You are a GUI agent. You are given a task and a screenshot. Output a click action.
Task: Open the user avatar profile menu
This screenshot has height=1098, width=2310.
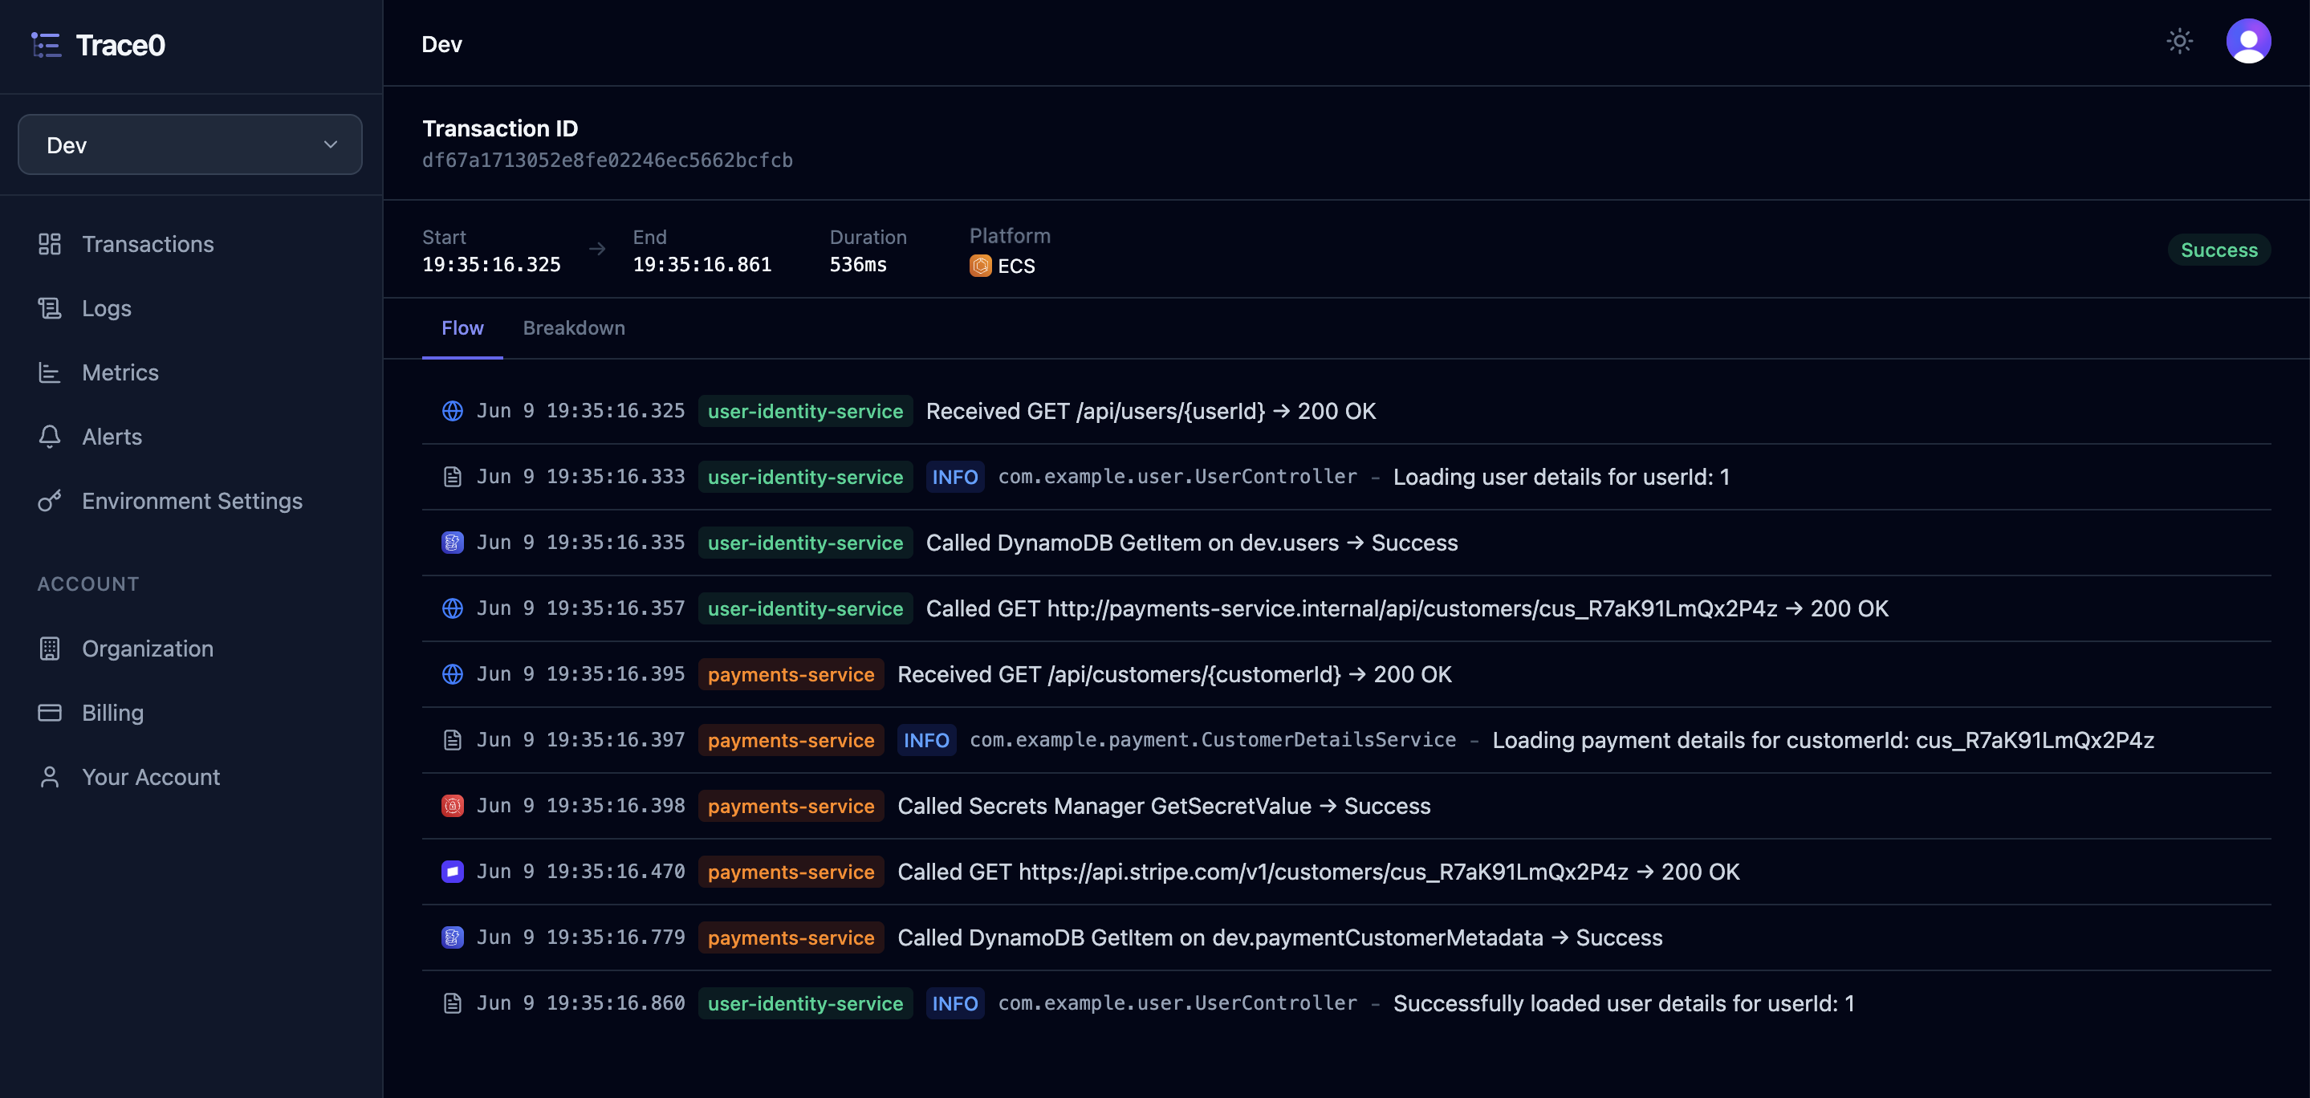coord(2248,41)
